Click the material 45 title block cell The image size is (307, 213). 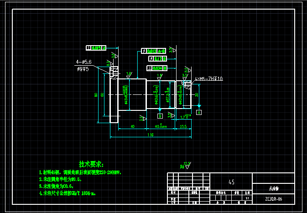coord(231,182)
